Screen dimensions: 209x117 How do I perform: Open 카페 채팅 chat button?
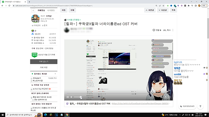click(x=44, y=67)
